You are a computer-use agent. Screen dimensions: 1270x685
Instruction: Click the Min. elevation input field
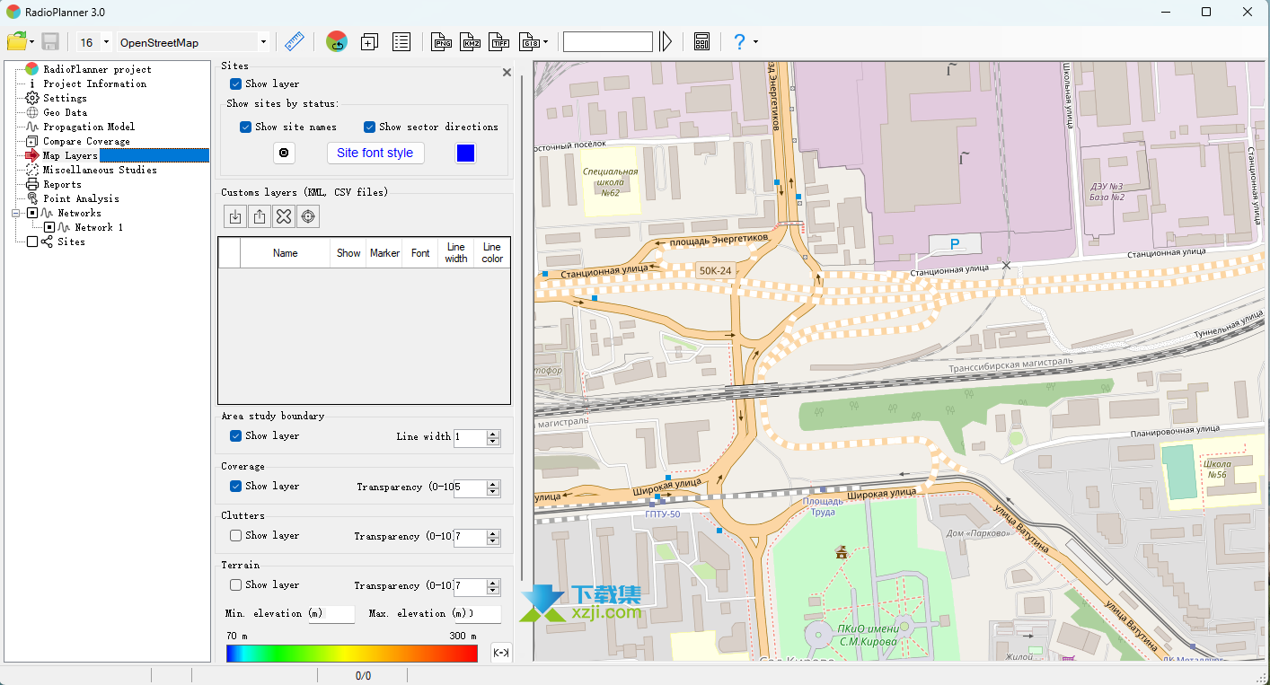(331, 614)
